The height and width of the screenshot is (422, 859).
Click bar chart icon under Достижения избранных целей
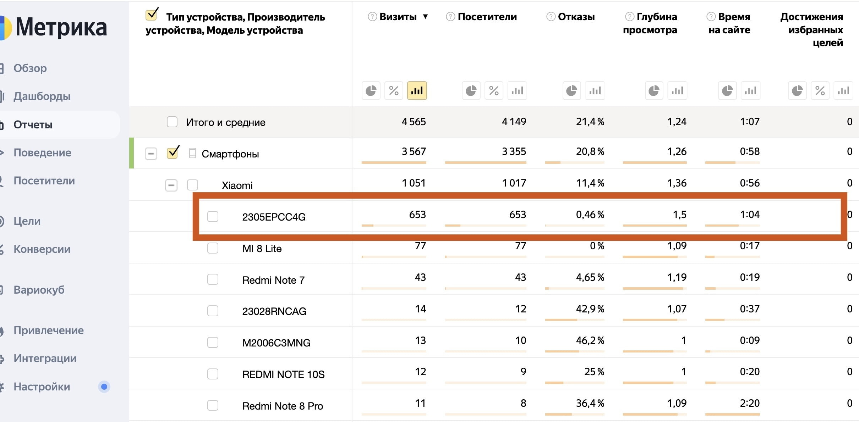coord(843,91)
